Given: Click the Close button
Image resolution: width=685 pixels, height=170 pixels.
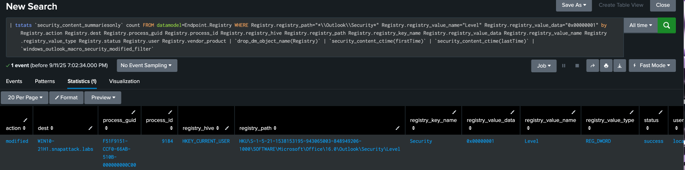Looking at the screenshot, I should pos(663,5).
